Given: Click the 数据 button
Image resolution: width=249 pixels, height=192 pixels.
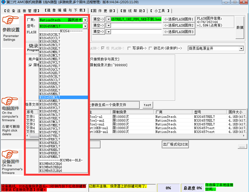Looking at the screenshot, I should [240, 28].
